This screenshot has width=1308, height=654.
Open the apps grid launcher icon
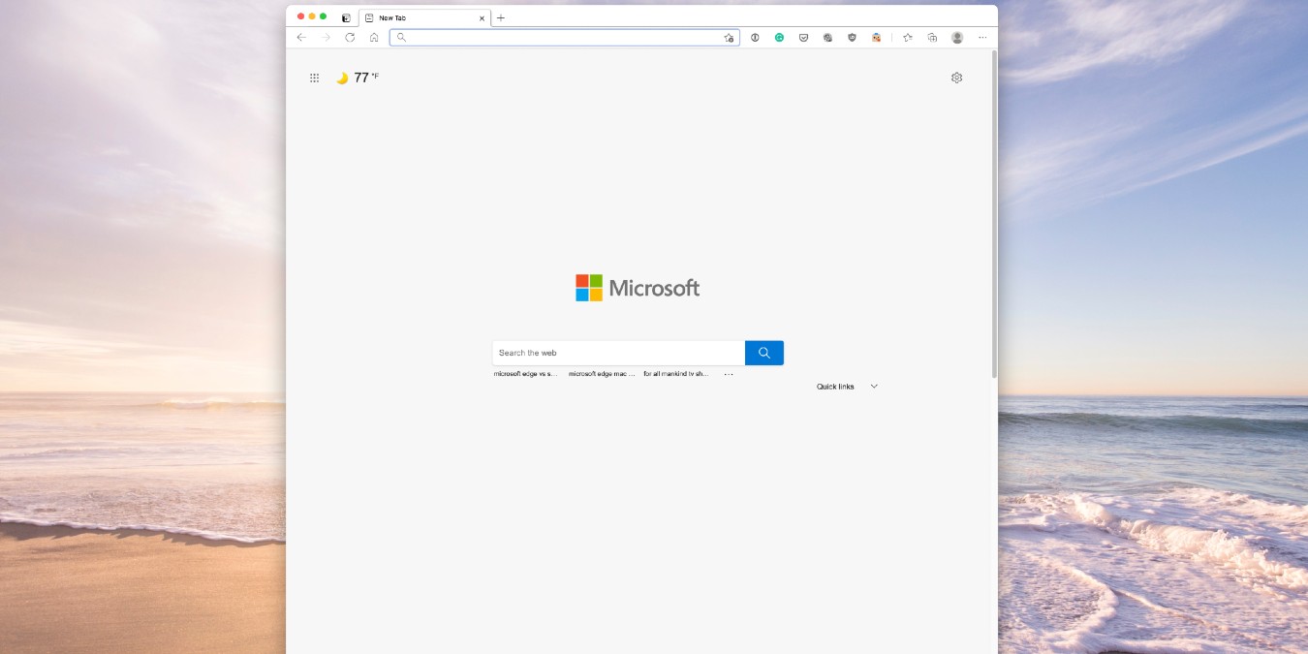pos(315,78)
